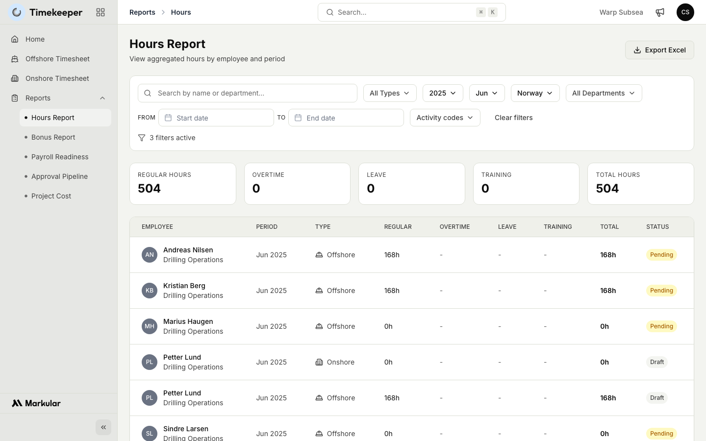The image size is (706, 441).
Task: Click the Markular logo
Action: click(36, 403)
